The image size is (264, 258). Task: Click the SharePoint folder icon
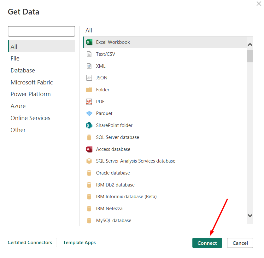click(89, 125)
